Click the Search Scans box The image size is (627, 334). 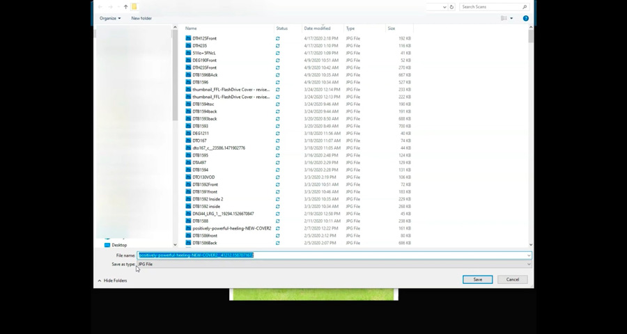(x=494, y=7)
